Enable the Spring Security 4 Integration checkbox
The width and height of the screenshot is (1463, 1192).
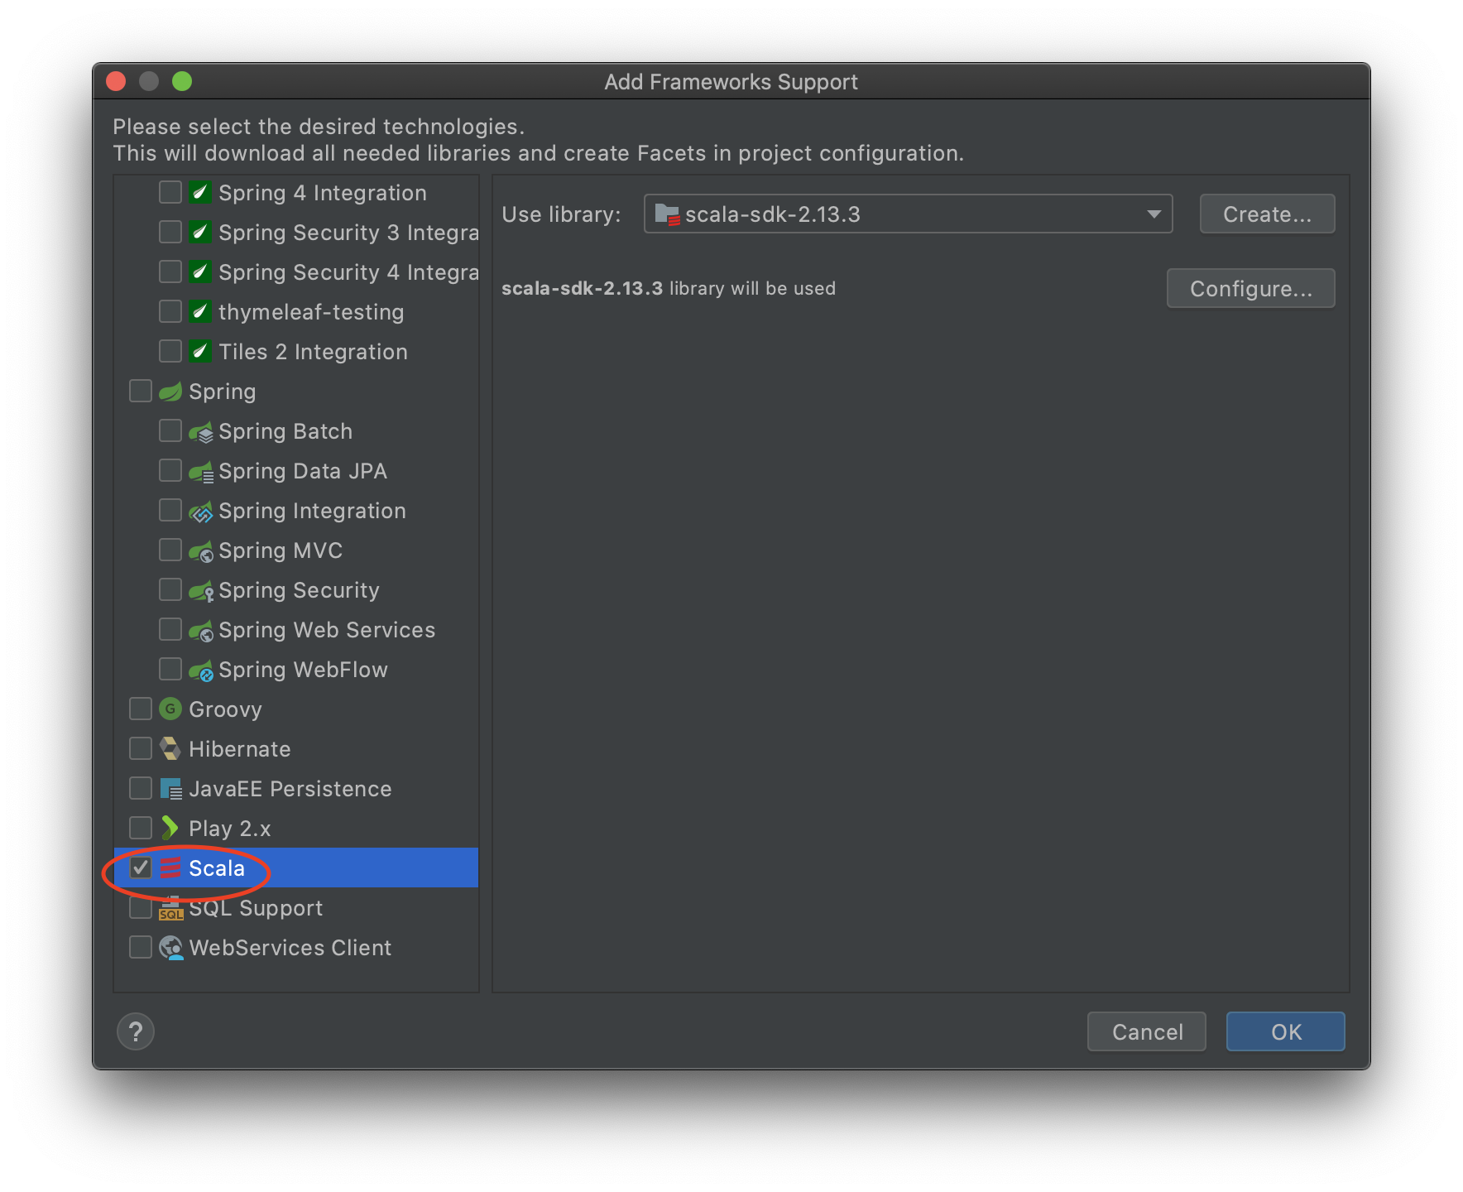click(170, 272)
